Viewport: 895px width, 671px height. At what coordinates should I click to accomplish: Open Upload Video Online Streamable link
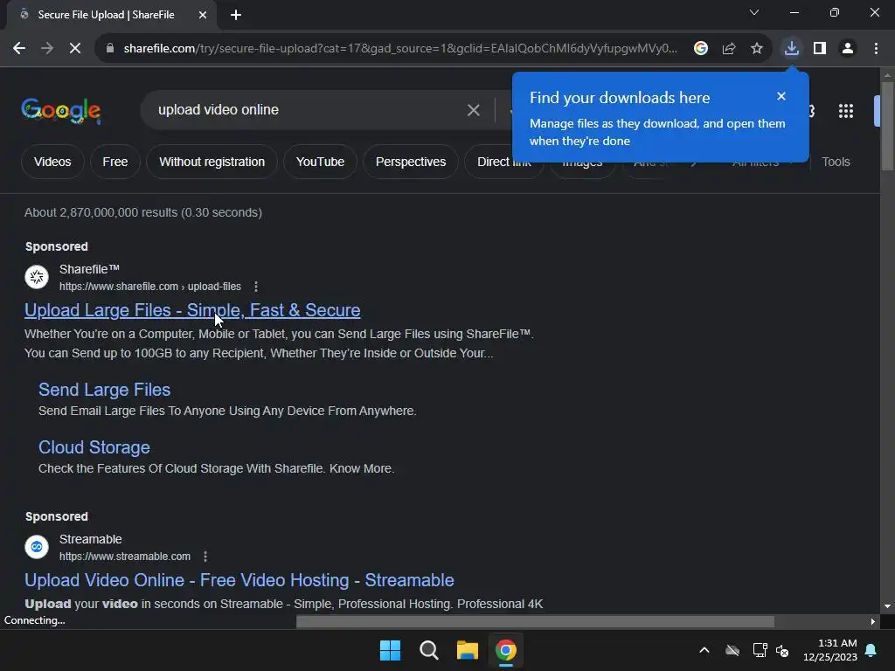239,580
